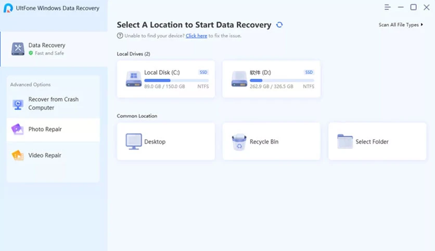Click the D: drive usage bar
This screenshot has width=435, height=251.
click(x=282, y=80)
